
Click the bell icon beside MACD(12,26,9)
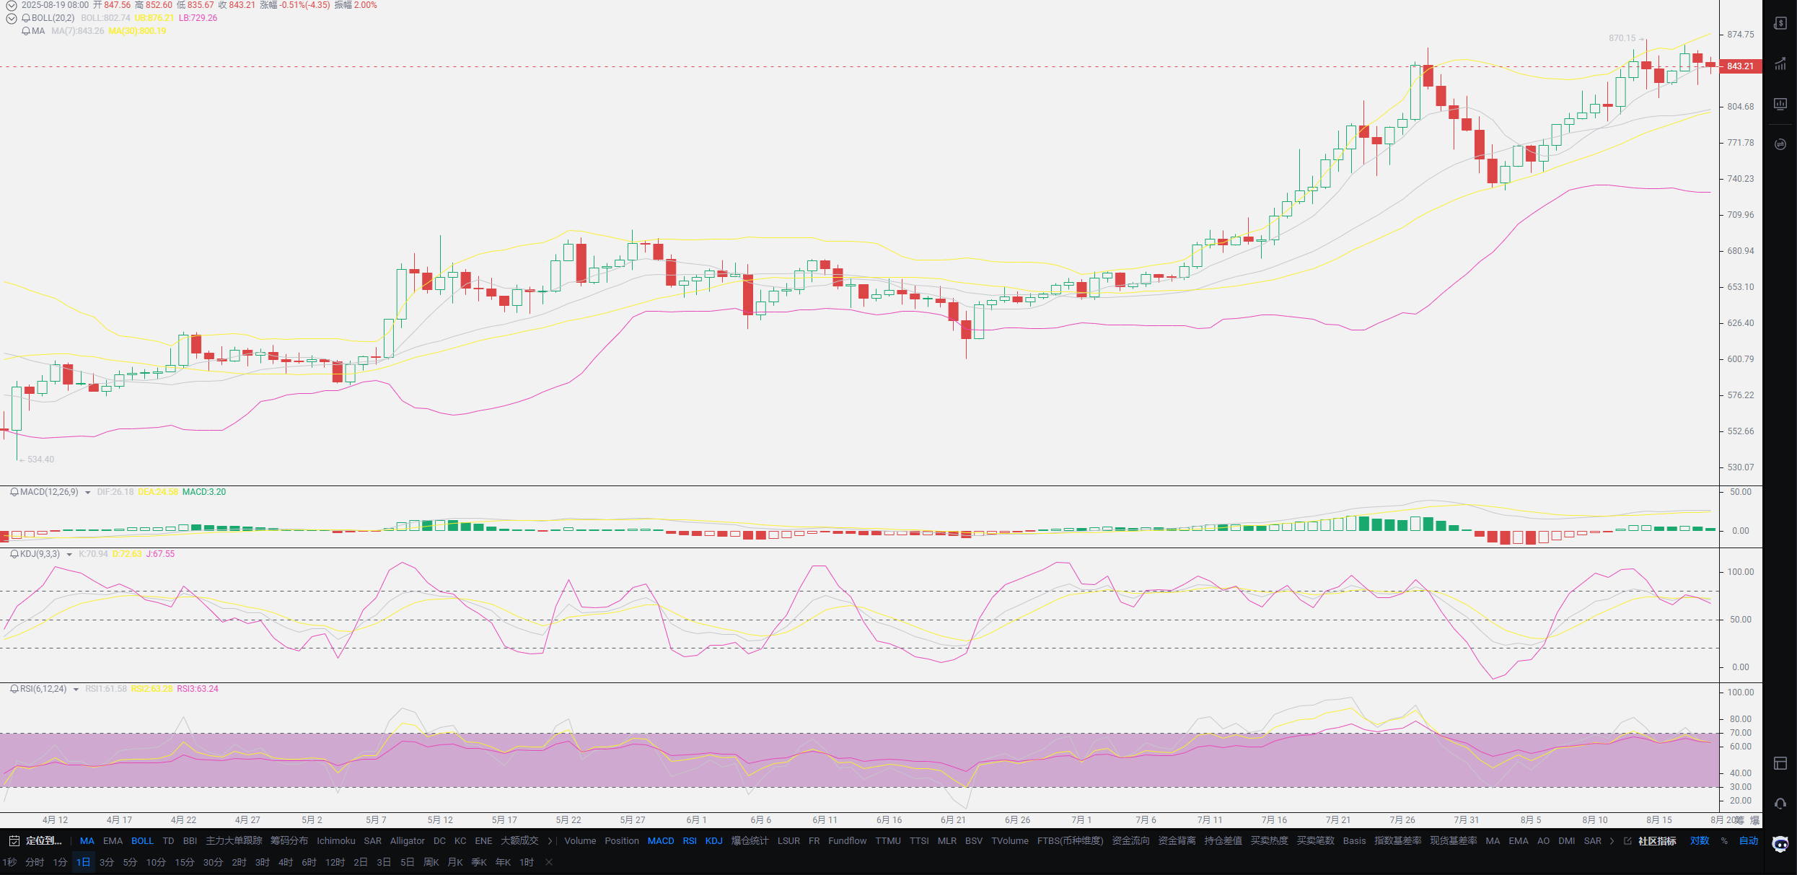[x=14, y=492]
